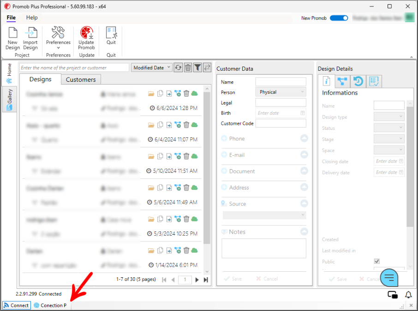The image size is (418, 311).
Task: Open the notifications bell
Action: click(408, 295)
